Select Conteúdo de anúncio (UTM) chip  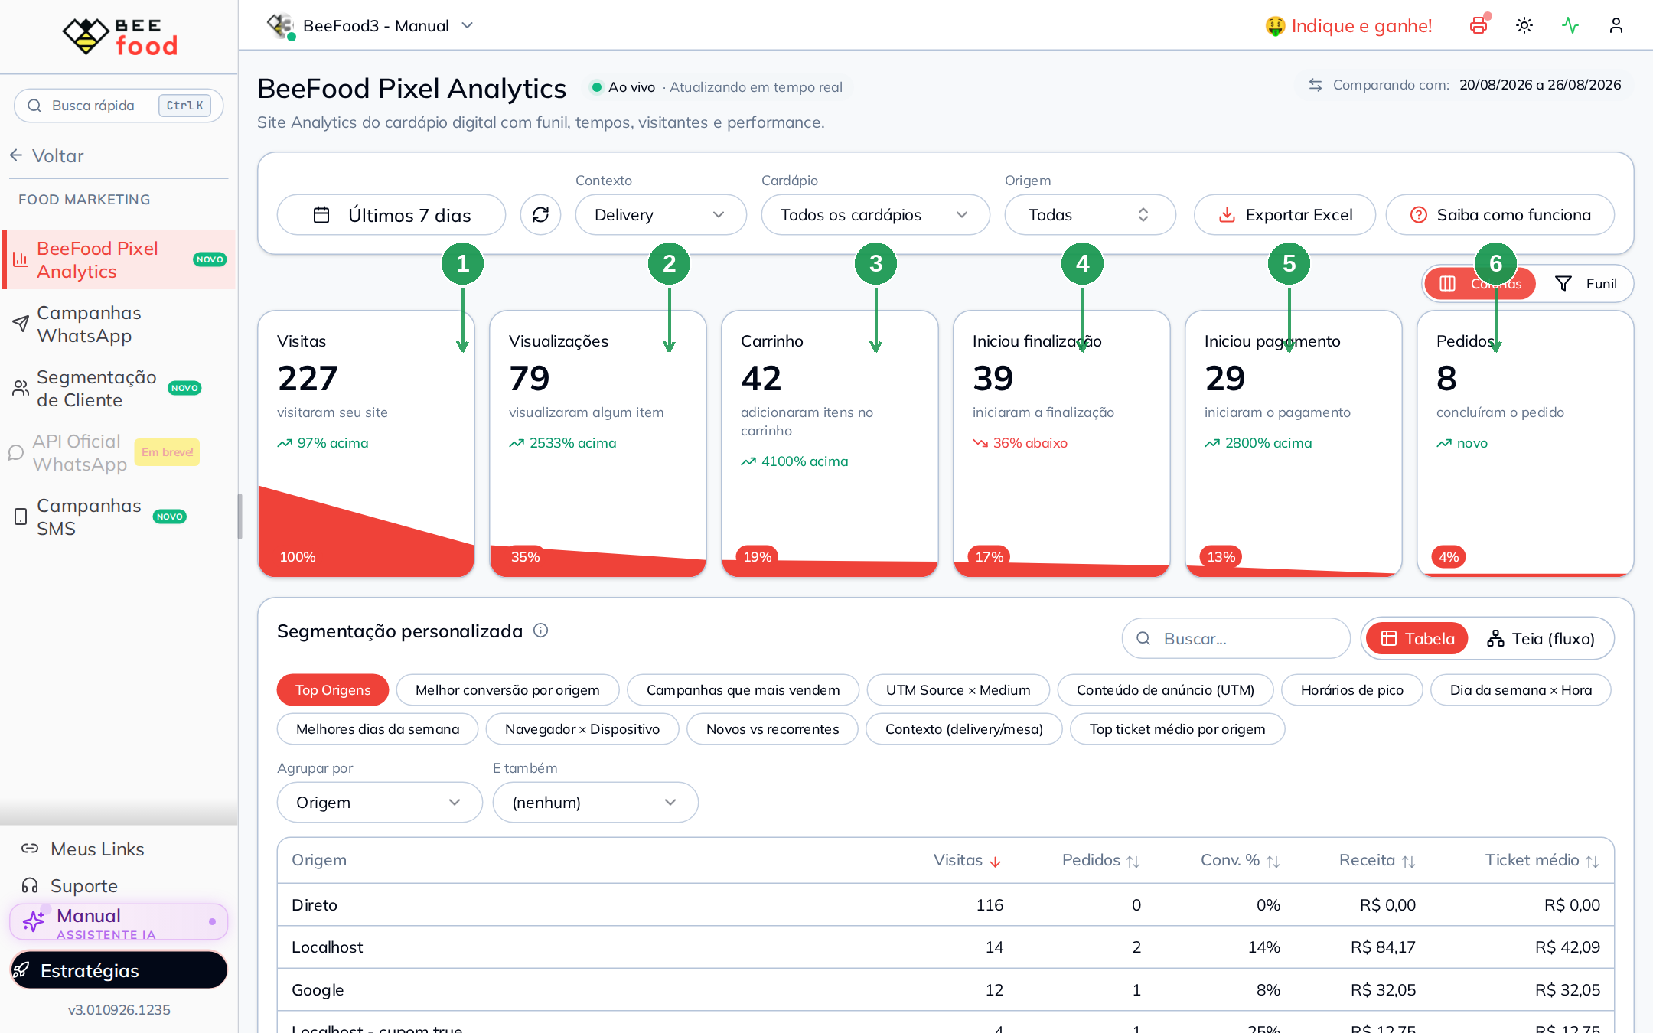[1166, 690]
